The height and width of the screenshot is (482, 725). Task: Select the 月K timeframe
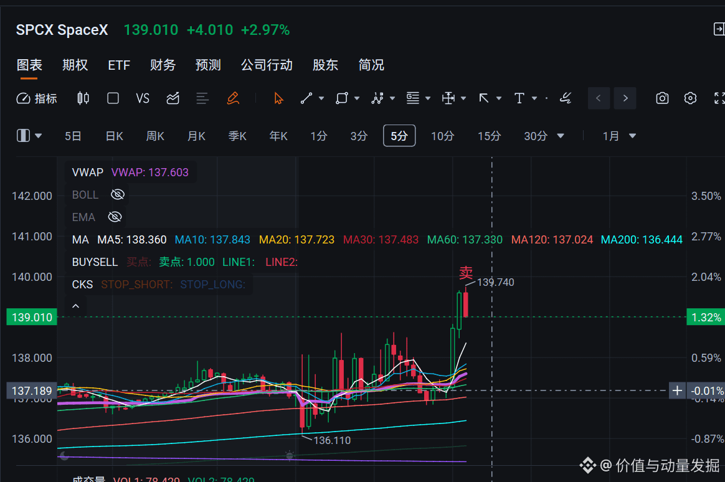tap(196, 136)
